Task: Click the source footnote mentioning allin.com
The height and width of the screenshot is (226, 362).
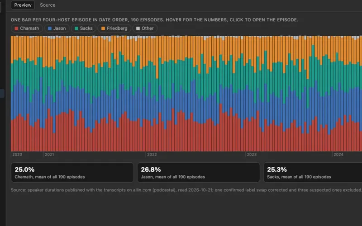Action: pyautogui.click(x=186, y=190)
